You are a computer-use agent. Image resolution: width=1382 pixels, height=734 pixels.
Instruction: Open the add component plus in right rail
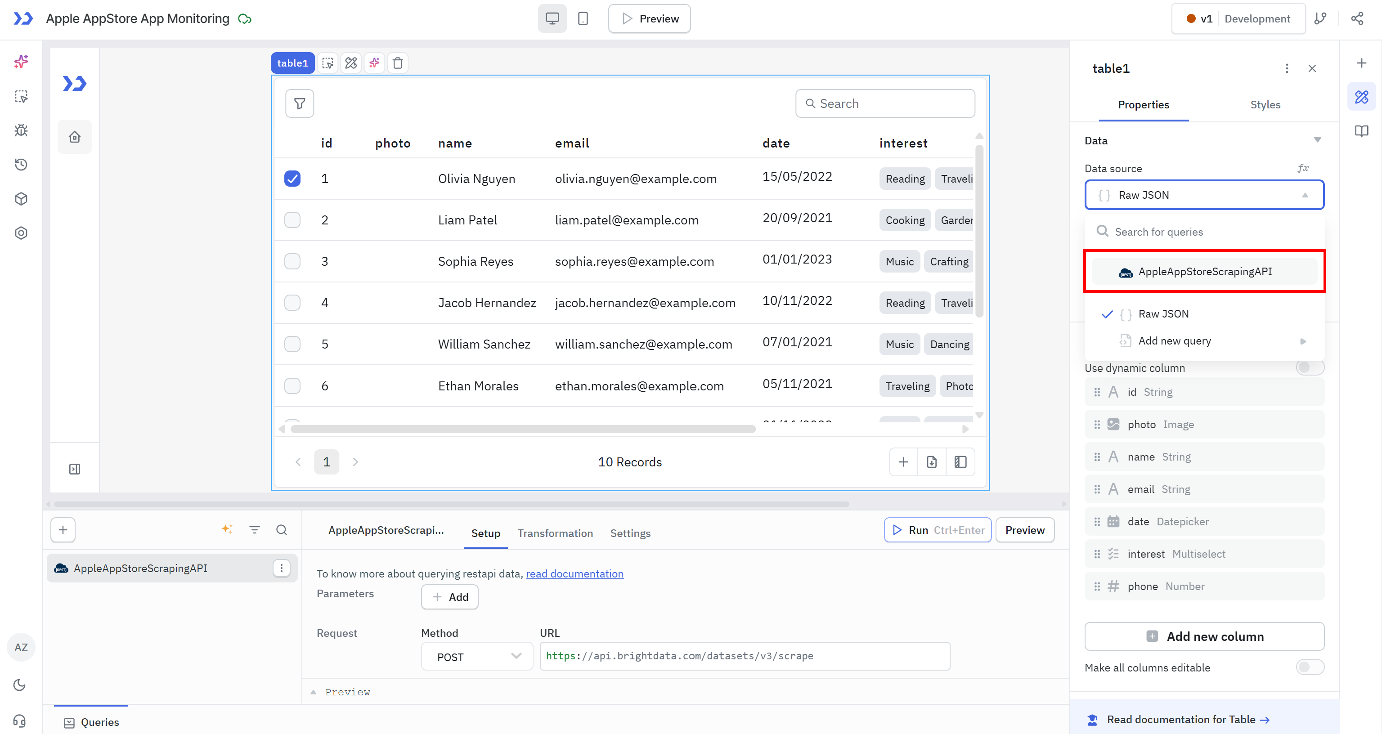(1362, 63)
